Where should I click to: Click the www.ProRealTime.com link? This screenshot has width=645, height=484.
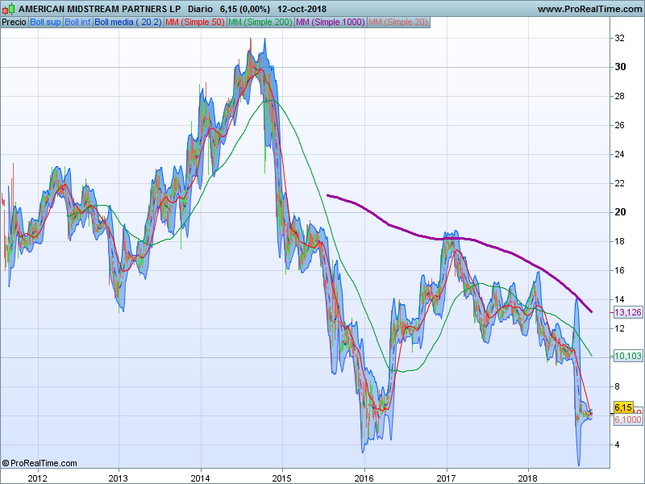591,9
